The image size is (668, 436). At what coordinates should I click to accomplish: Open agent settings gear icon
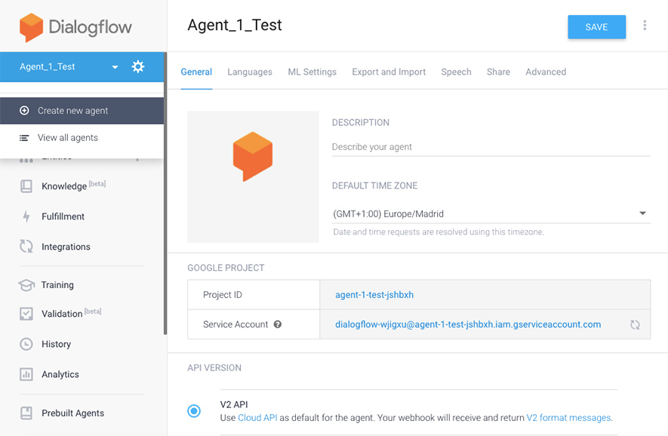coord(138,67)
